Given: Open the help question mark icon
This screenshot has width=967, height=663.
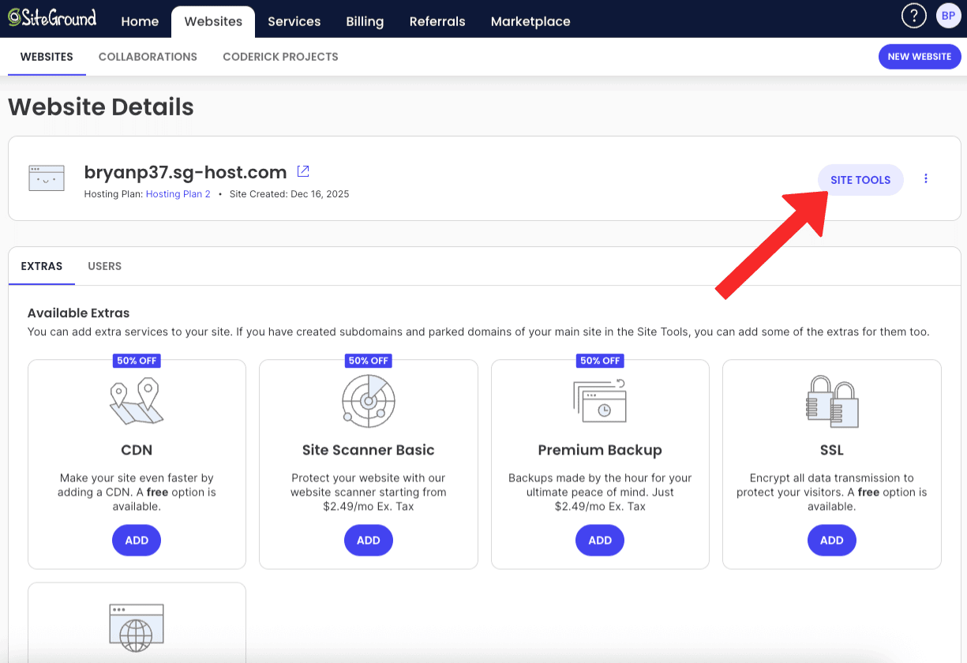Looking at the screenshot, I should (x=913, y=15).
